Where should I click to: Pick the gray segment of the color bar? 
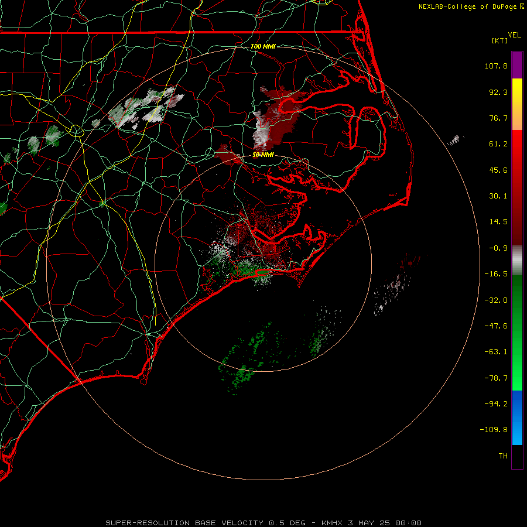click(517, 259)
